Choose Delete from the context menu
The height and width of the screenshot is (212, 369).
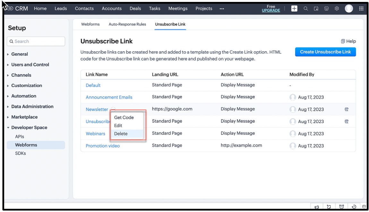coord(121,134)
